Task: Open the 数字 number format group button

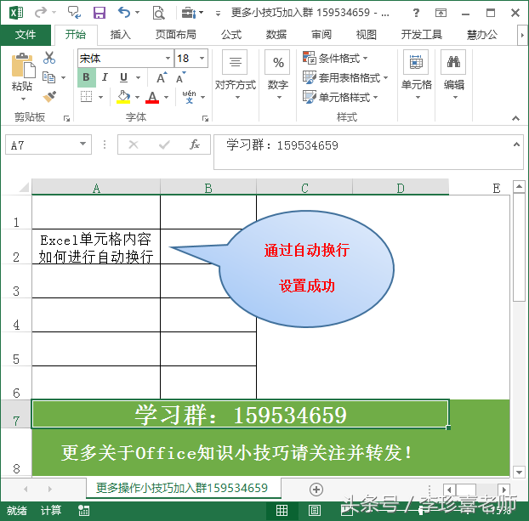Action: pyautogui.click(x=277, y=76)
